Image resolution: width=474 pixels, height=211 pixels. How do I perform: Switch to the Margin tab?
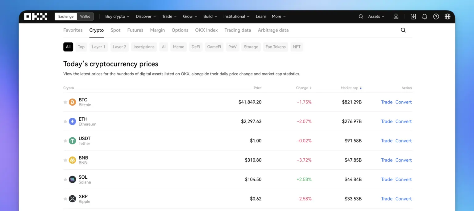click(157, 30)
